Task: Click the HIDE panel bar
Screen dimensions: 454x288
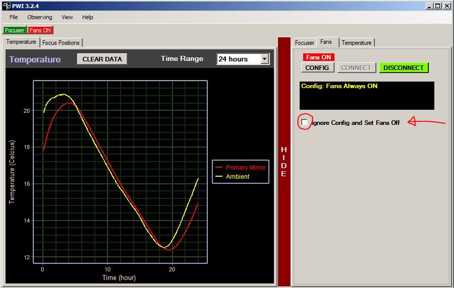Action: pos(284,161)
